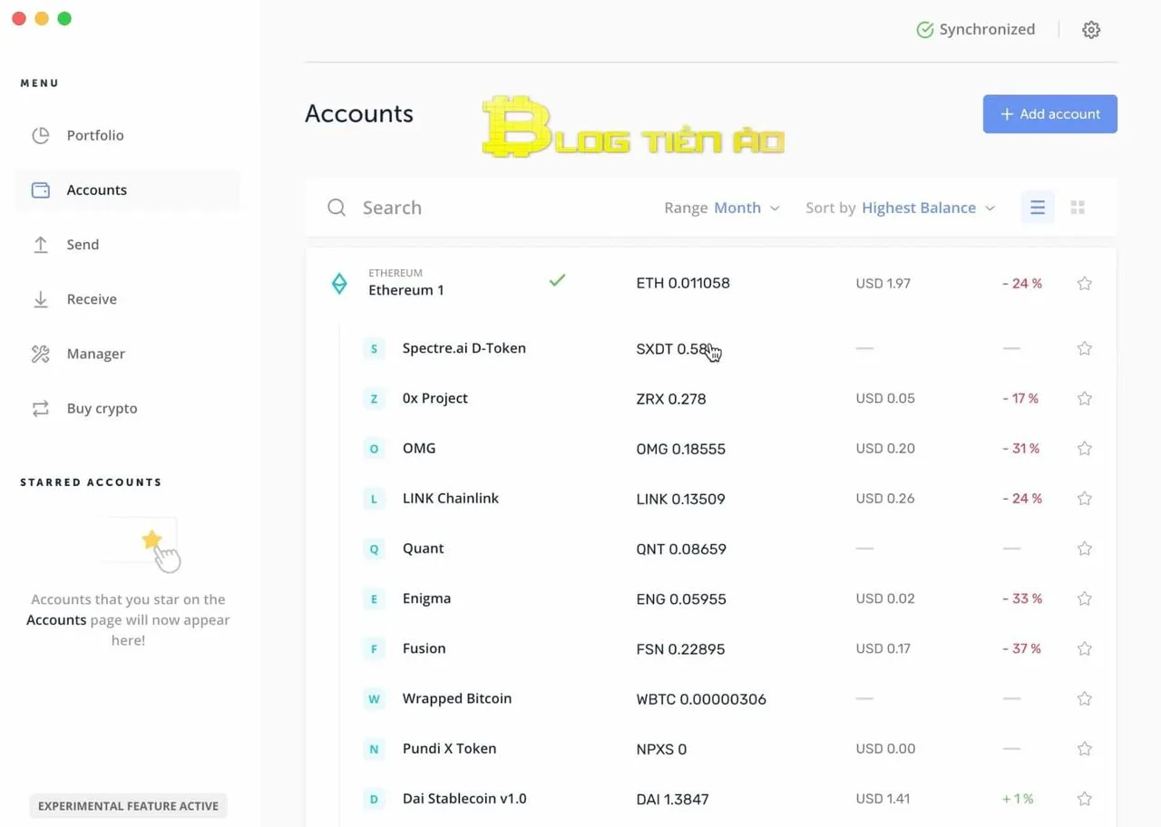1161x827 pixels.
Task: Star the 0x Project token
Action: click(1084, 398)
